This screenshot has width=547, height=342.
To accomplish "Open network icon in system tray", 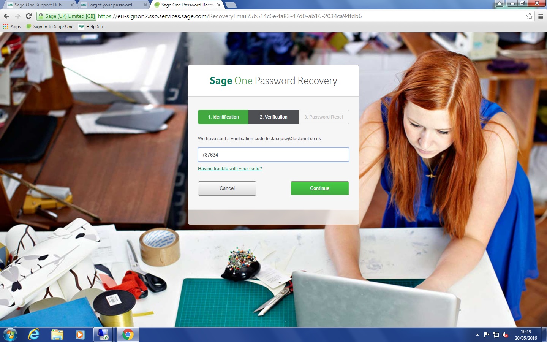I will point(496,335).
